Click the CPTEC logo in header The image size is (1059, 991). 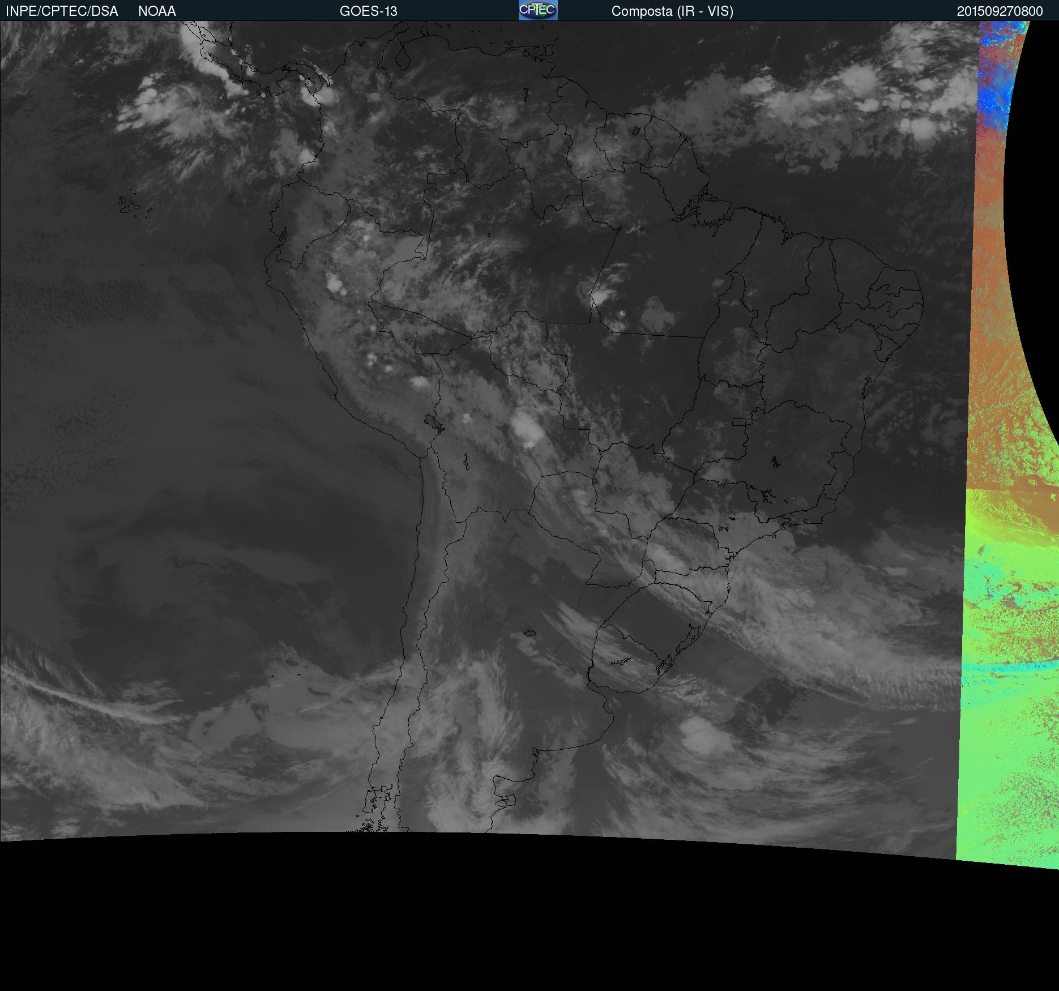coord(538,10)
